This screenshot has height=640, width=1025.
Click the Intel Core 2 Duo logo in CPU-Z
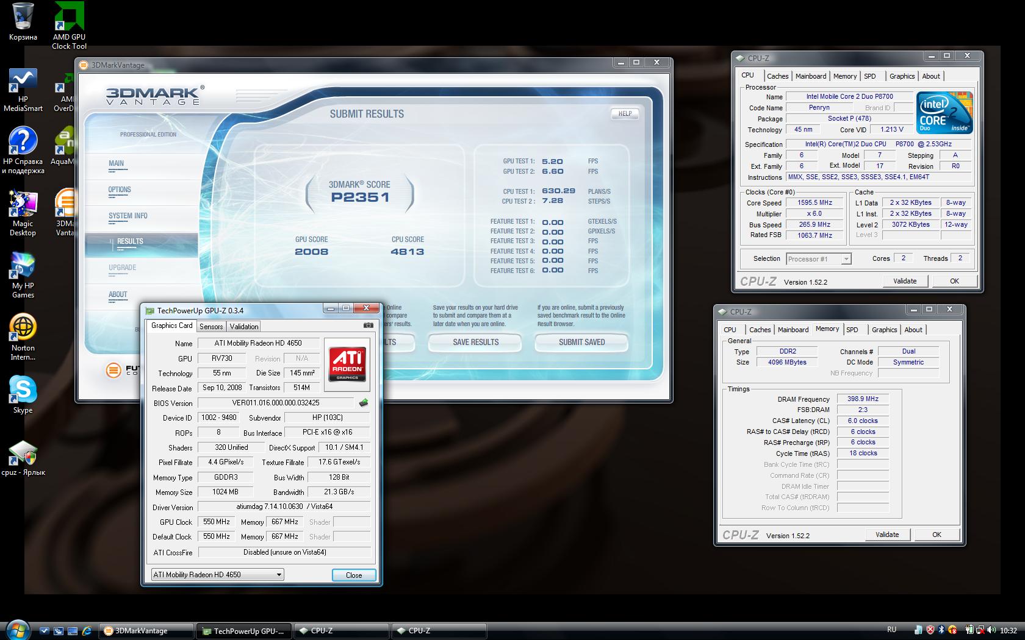point(944,113)
